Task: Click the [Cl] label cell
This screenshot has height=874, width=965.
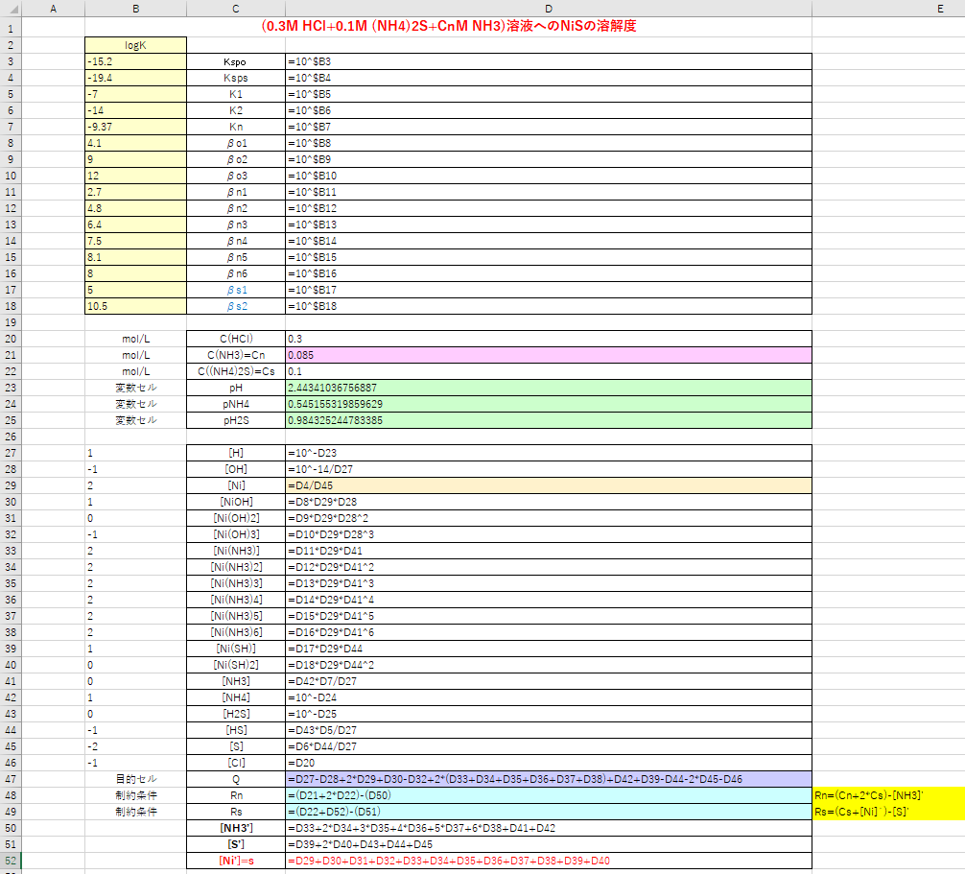Action: click(236, 763)
